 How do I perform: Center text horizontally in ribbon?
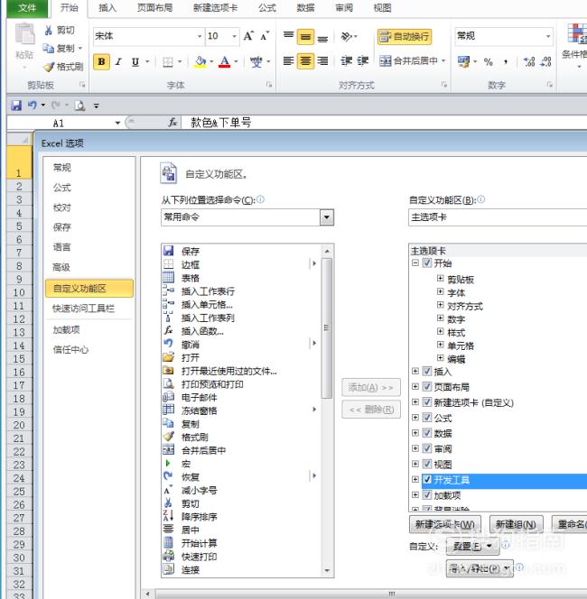pos(305,61)
